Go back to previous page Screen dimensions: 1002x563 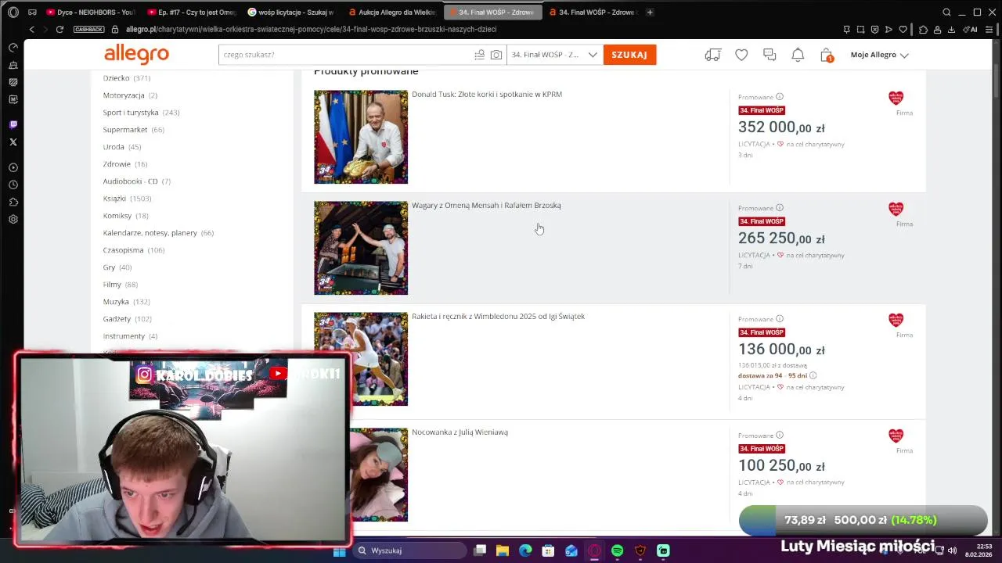31,29
